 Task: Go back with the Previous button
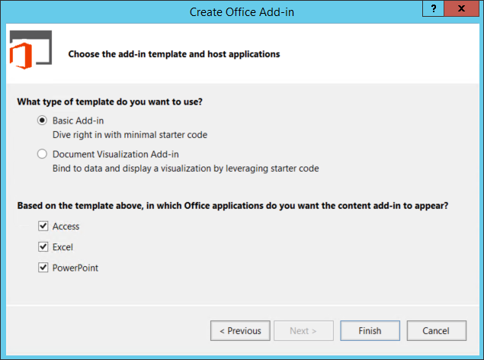click(240, 331)
